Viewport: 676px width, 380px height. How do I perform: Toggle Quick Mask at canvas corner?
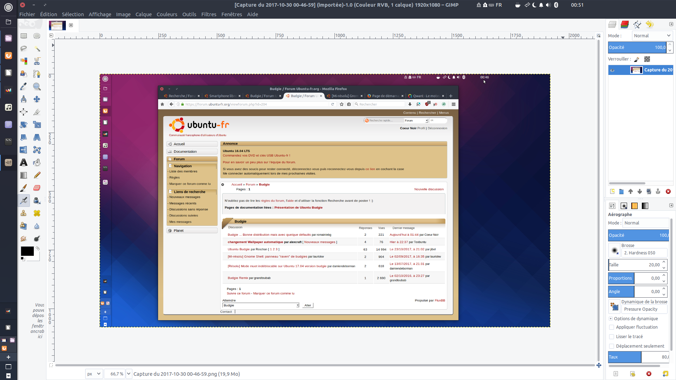(51, 365)
